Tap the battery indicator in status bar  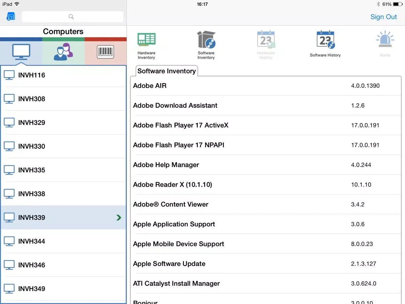point(398,4)
